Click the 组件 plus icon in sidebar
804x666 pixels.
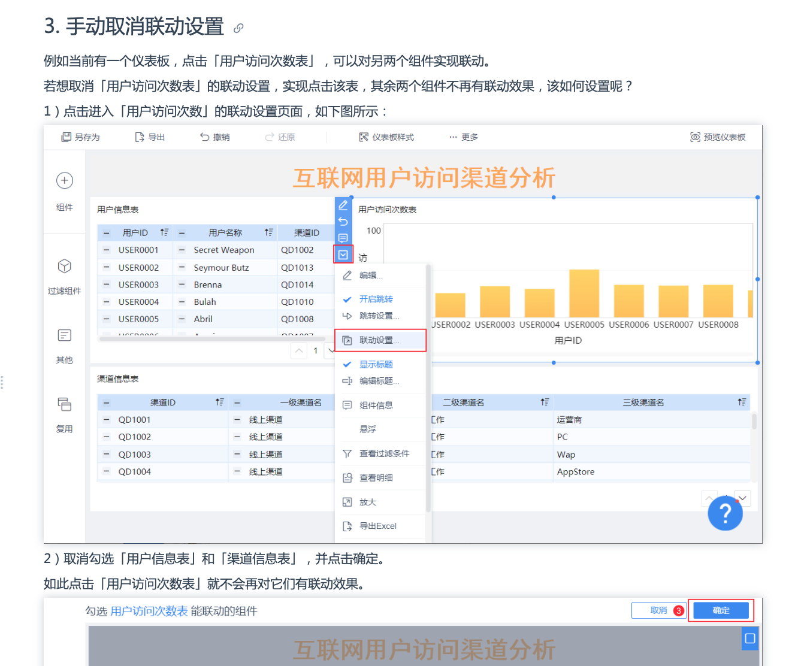65,180
